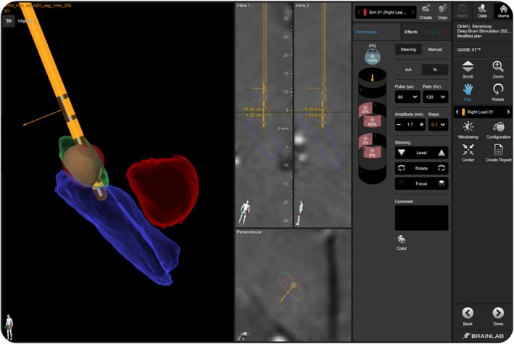Open the Pulse width dropdown
This screenshot has height=344, width=514.
point(407,97)
